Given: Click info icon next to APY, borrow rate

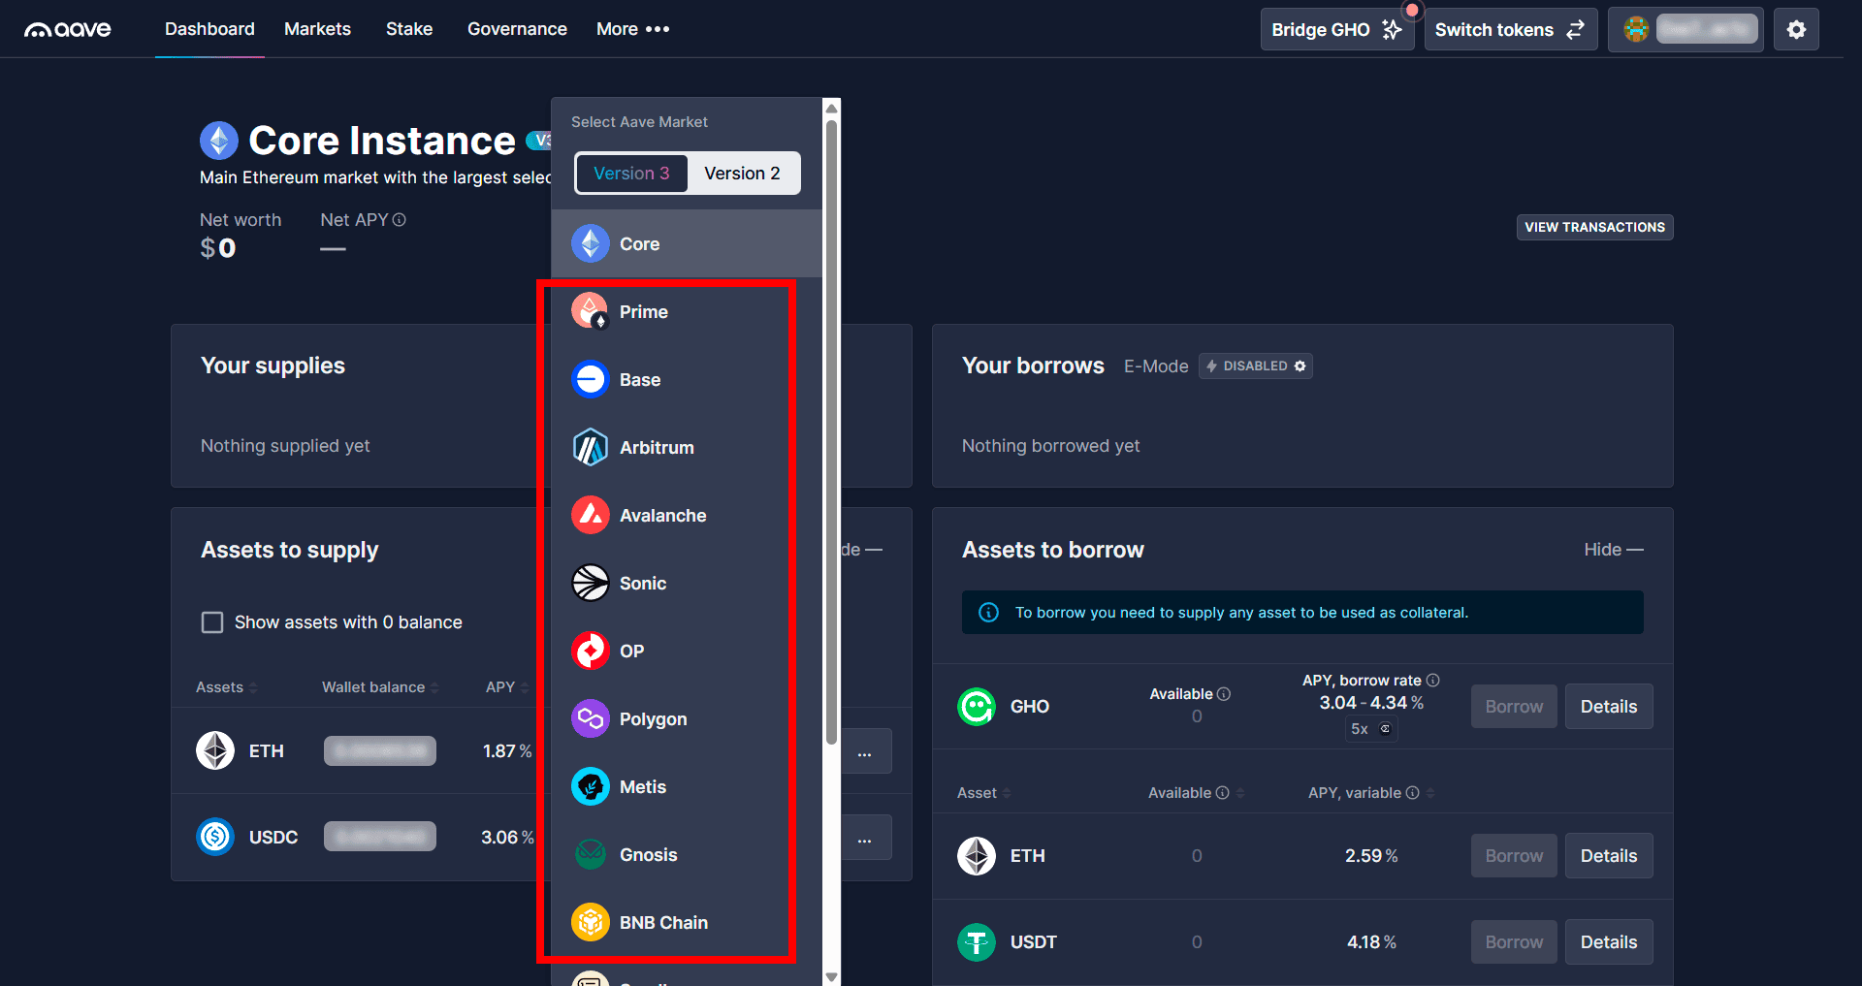Looking at the screenshot, I should [1433, 681].
